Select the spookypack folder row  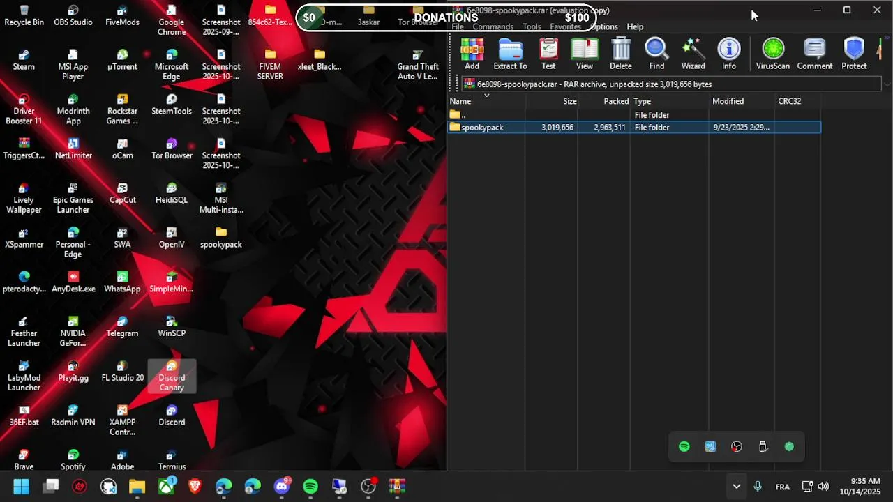pyautogui.click(x=634, y=127)
